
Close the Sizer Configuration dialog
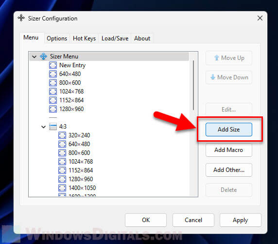(x=260, y=18)
